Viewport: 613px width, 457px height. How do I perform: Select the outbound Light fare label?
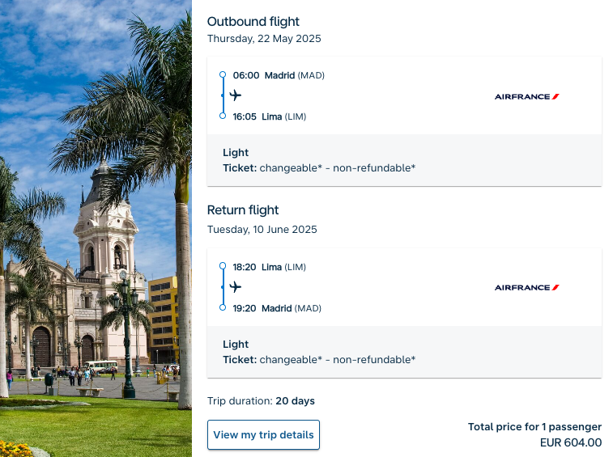(236, 153)
